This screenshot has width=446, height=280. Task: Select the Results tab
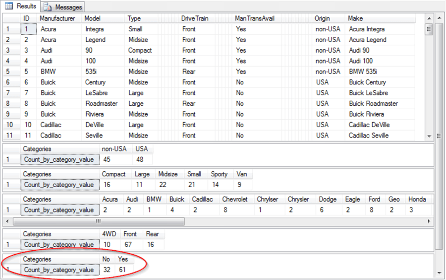[x=26, y=6]
